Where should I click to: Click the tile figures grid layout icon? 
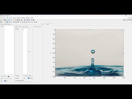(123, 20)
